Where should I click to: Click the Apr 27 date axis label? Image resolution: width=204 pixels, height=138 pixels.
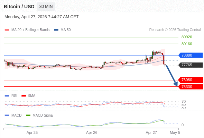tap(151, 132)
